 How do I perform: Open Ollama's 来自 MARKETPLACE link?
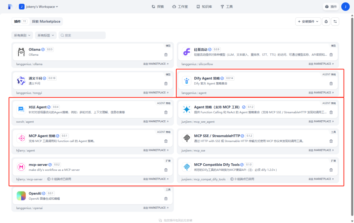coord(156,64)
